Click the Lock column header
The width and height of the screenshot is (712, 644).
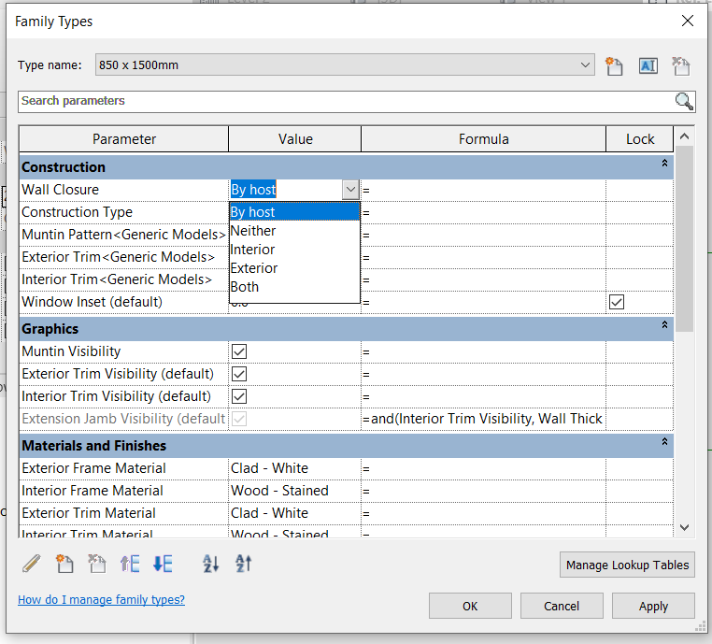pyautogui.click(x=640, y=139)
